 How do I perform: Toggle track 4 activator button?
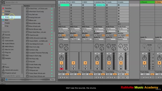pyautogui.click(x=97, y=63)
